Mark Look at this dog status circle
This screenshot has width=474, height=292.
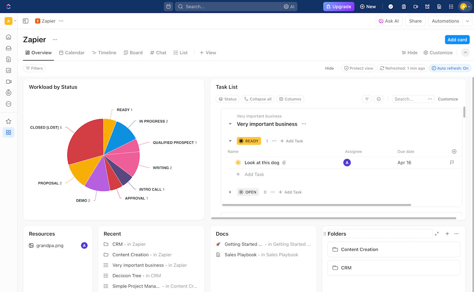pyautogui.click(x=238, y=163)
